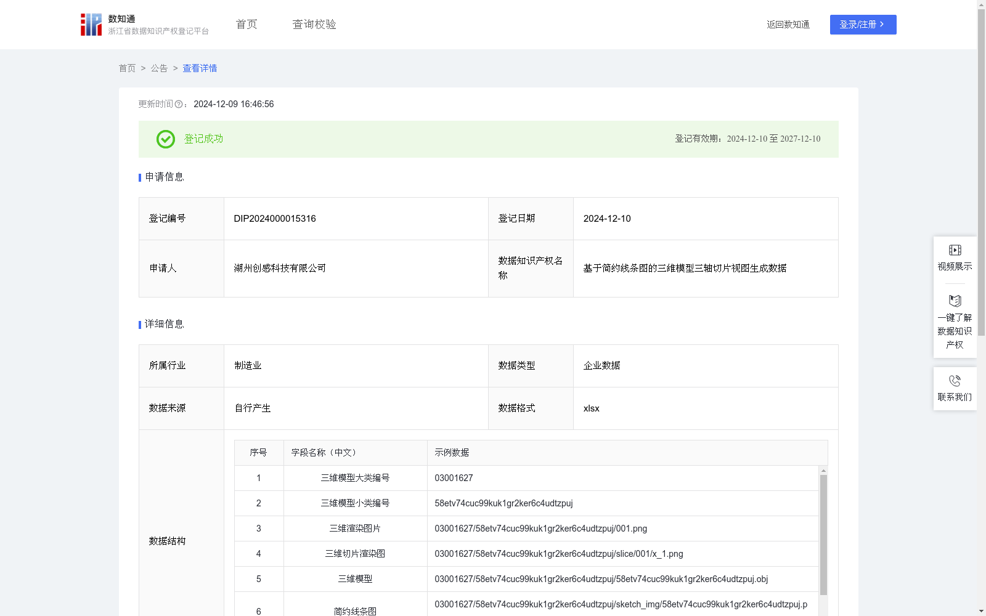
Task: Click field name 三维模型大类编号
Action: point(355,478)
